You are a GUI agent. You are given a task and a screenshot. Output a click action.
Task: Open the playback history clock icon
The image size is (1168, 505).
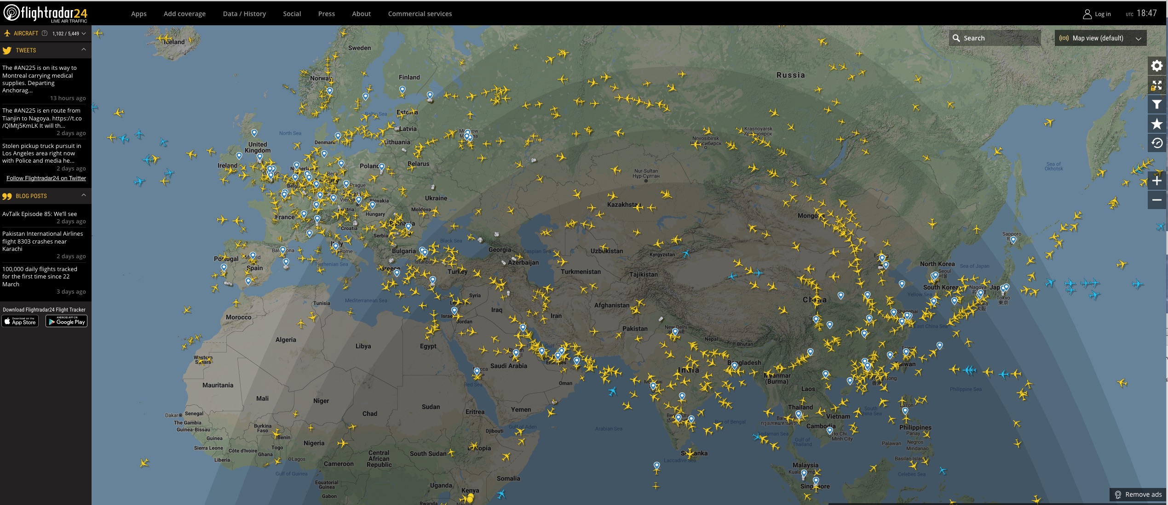1156,143
